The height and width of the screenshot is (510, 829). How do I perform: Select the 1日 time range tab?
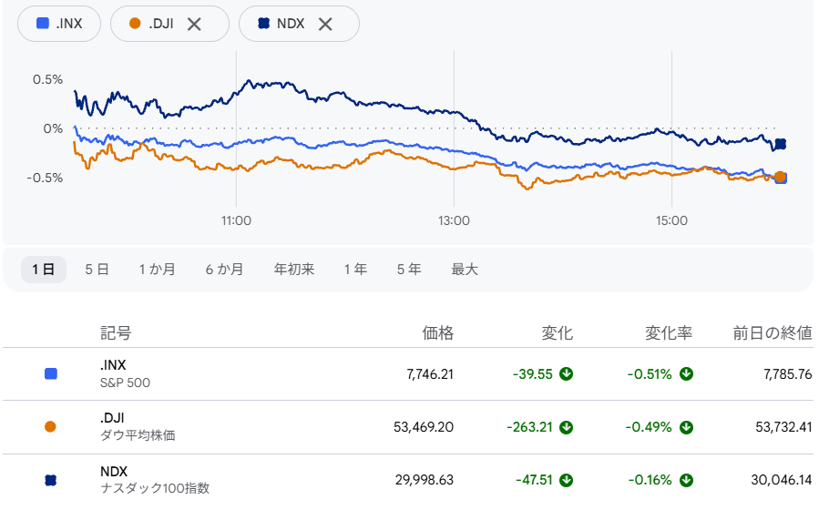coord(44,270)
